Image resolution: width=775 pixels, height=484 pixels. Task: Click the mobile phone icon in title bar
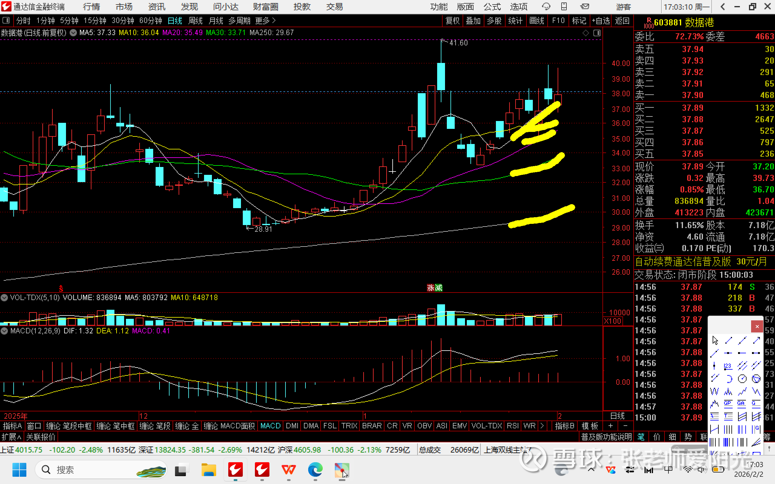tap(564, 6)
